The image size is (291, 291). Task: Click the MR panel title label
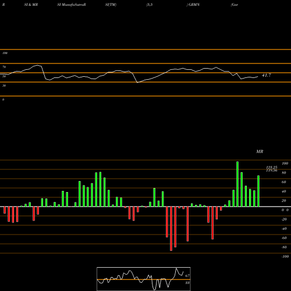(260, 151)
